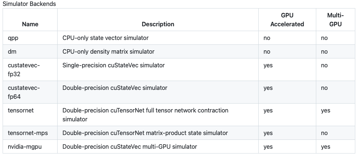Image resolution: width=359 pixels, height=155 pixels.
Task: Click the custatevec-fp32 name cell
Action: point(30,70)
